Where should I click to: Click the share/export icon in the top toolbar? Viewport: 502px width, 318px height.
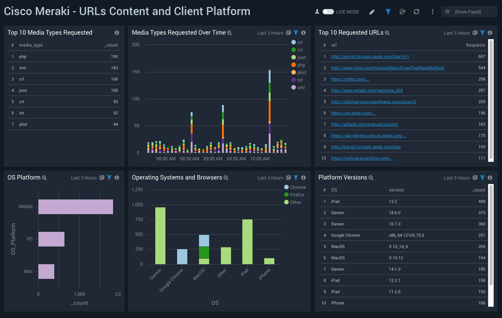(402, 12)
